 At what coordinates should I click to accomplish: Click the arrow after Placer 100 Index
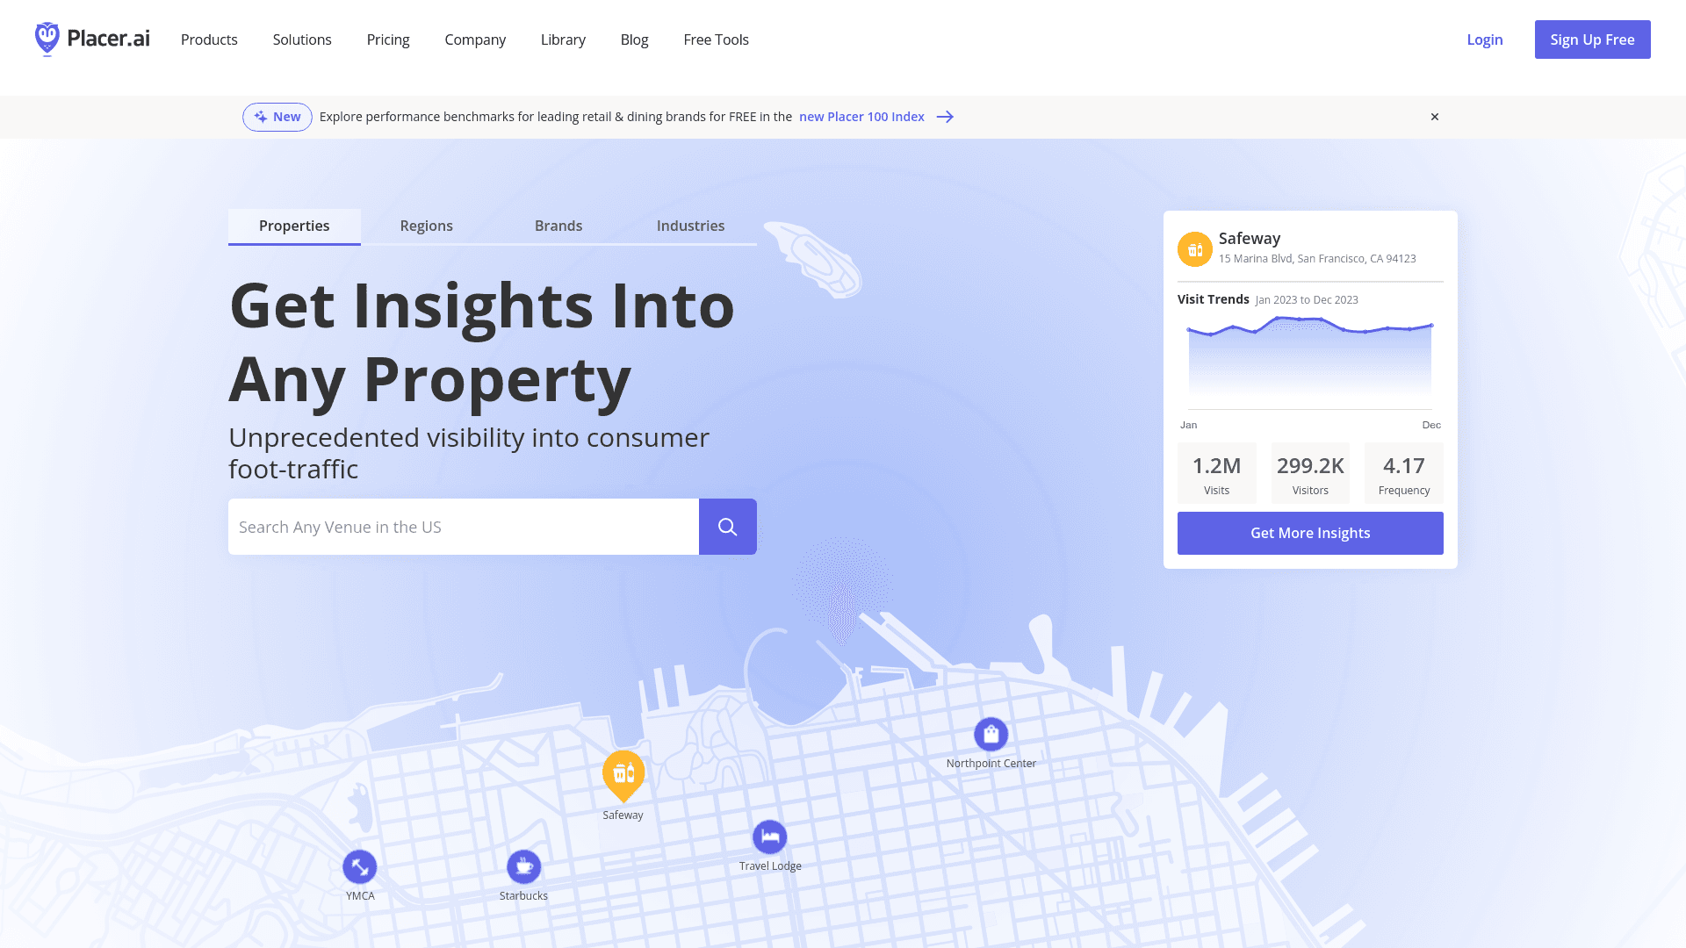[945, 117]
